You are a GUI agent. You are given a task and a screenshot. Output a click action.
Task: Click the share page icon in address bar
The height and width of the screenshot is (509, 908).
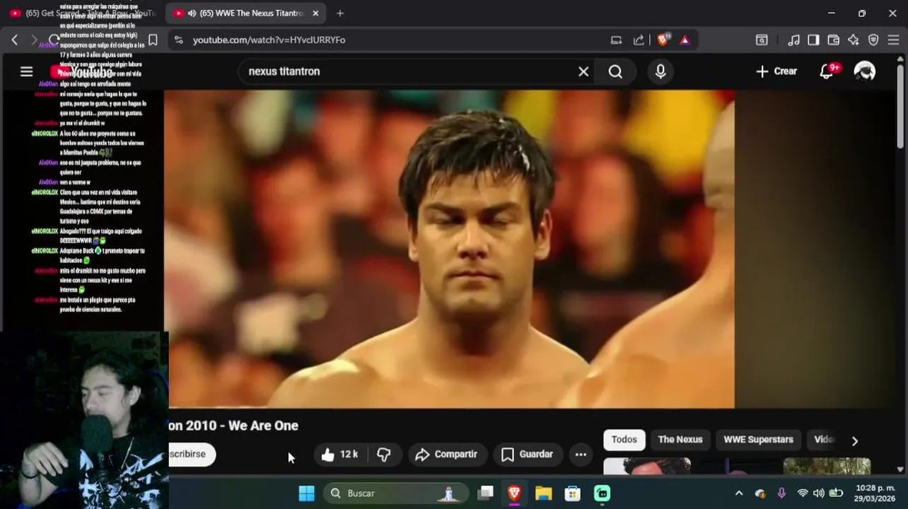pyautogui.click(x=639, y=40)
